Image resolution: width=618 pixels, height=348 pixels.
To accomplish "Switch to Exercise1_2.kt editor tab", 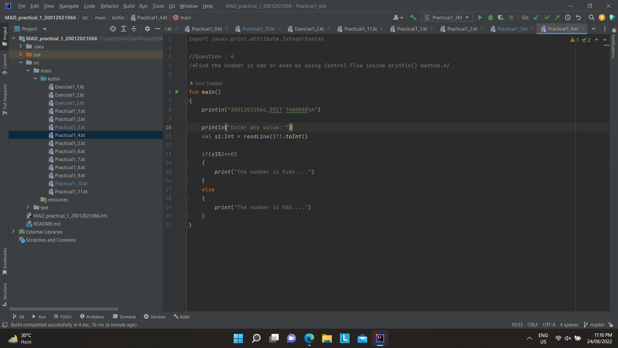I will 309,29.
